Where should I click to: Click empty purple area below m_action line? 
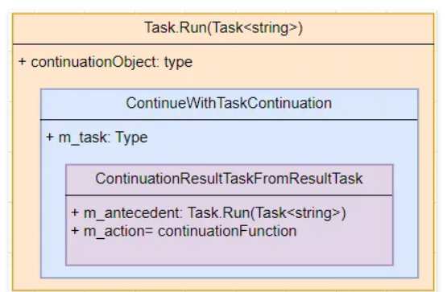(230, 252)
